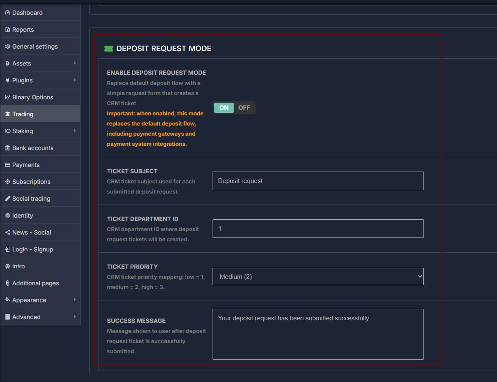497x382 pixels.
Task: Switch deposit request mode to OFF
Action: pos(244,108)
